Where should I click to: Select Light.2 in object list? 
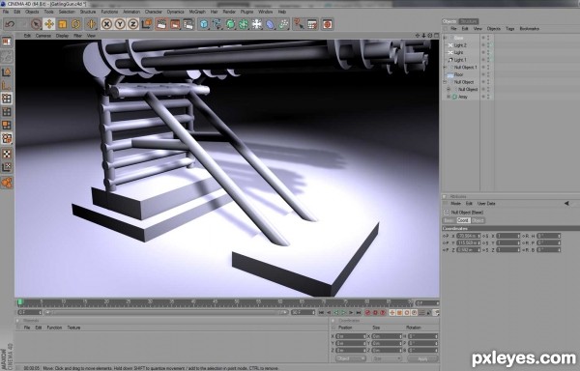pyautogui.click(x=460, y=45)
